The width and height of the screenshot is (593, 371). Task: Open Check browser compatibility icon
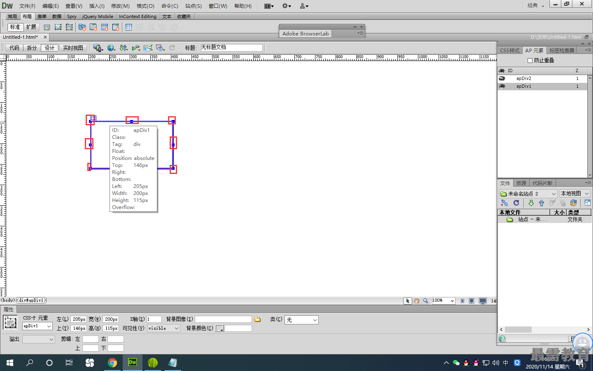(x=148, y=48)
